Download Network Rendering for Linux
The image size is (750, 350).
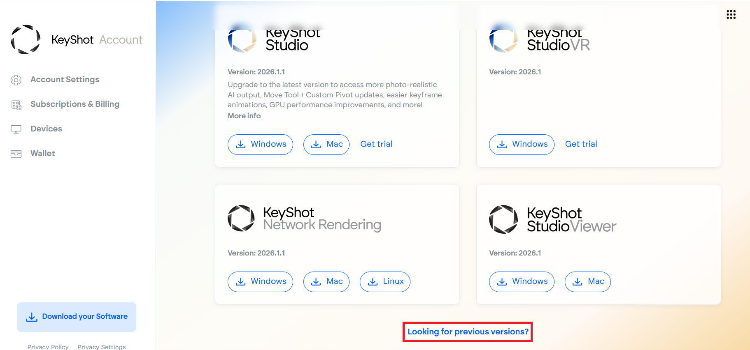[385, 282]
